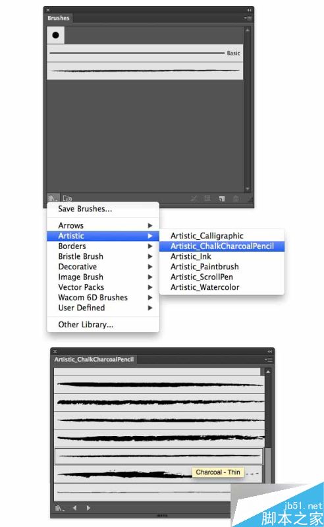The image size is (324, 527).
Task: Select the highlighted thin brush with outline border
Action: tap(159, 456)
